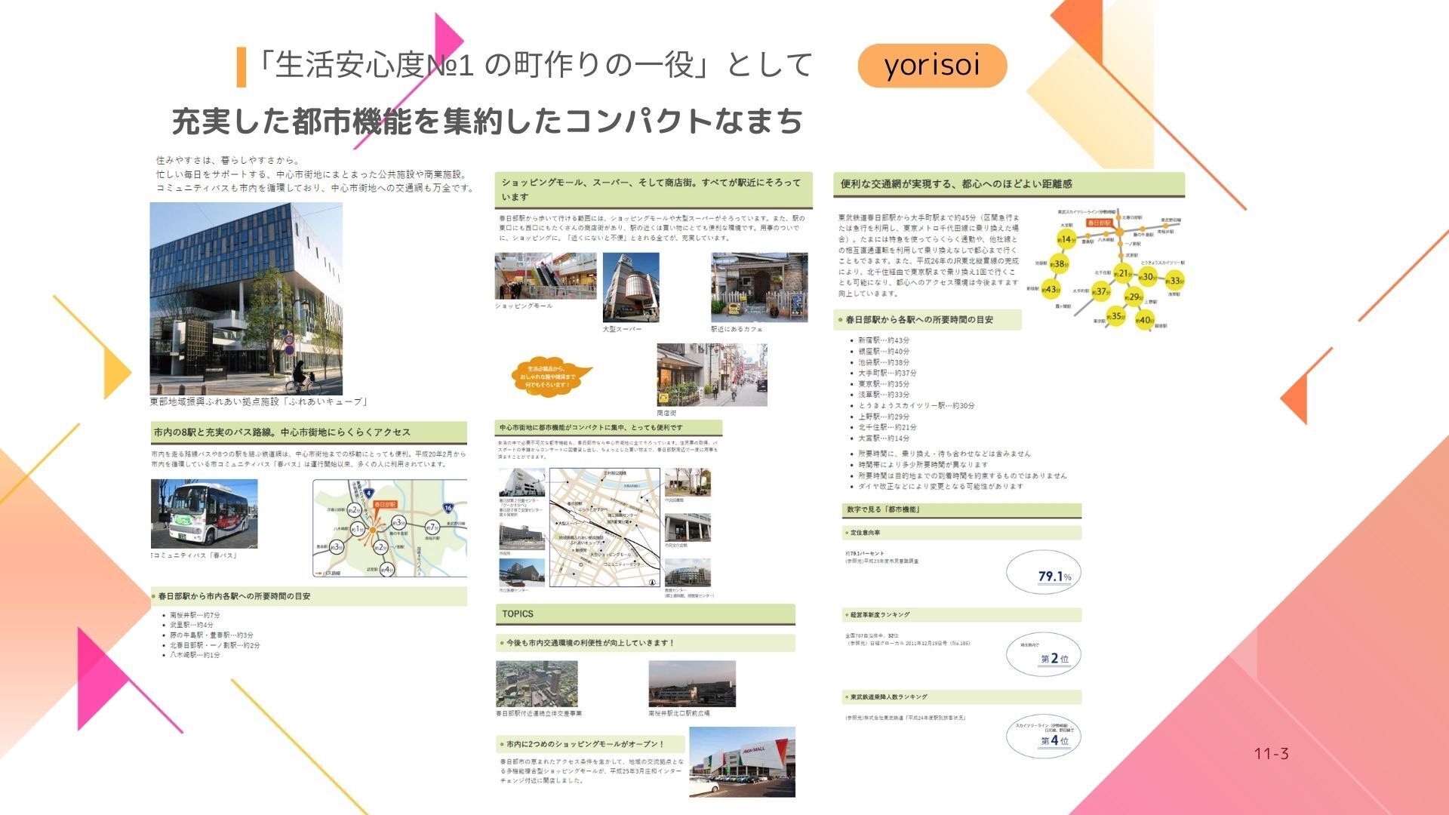The width and height of the screenshot is (1449, 815).
Task: Click the 南桜井駅北口駅前広場 photo
Action: click(691, 684)
